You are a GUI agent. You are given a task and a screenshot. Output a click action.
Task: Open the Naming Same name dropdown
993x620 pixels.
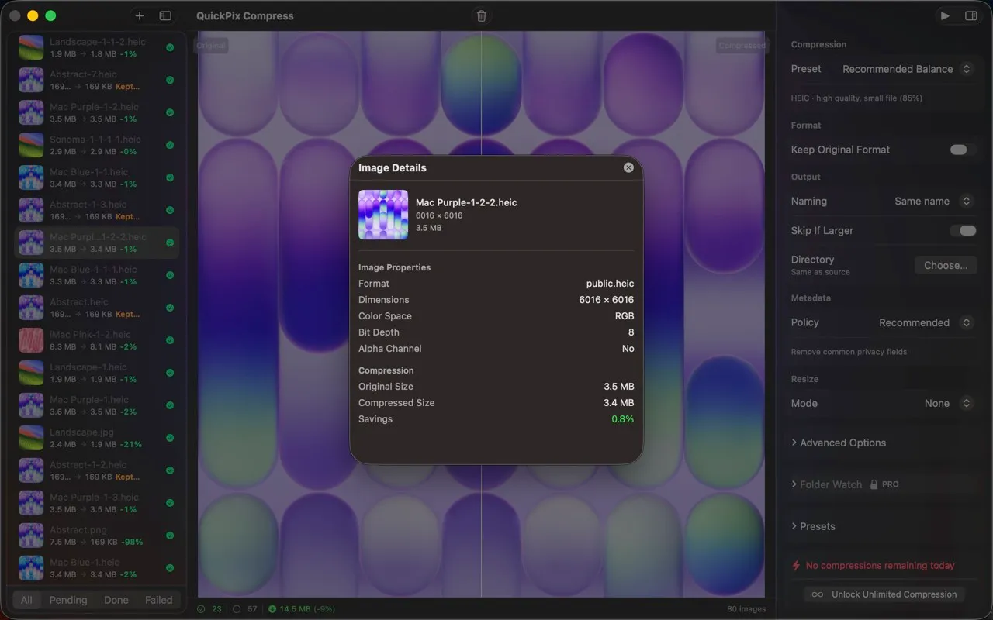(933, 201)
